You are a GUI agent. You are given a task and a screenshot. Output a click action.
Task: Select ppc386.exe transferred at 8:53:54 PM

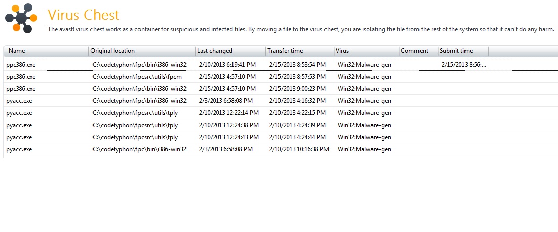coord(281,65)
